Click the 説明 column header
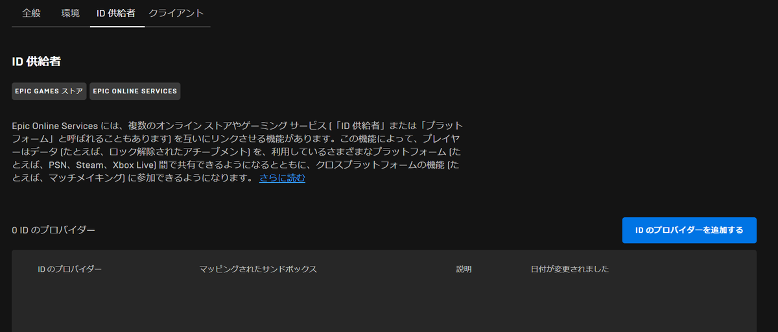 pyautogui.click(x=464, y=269)
